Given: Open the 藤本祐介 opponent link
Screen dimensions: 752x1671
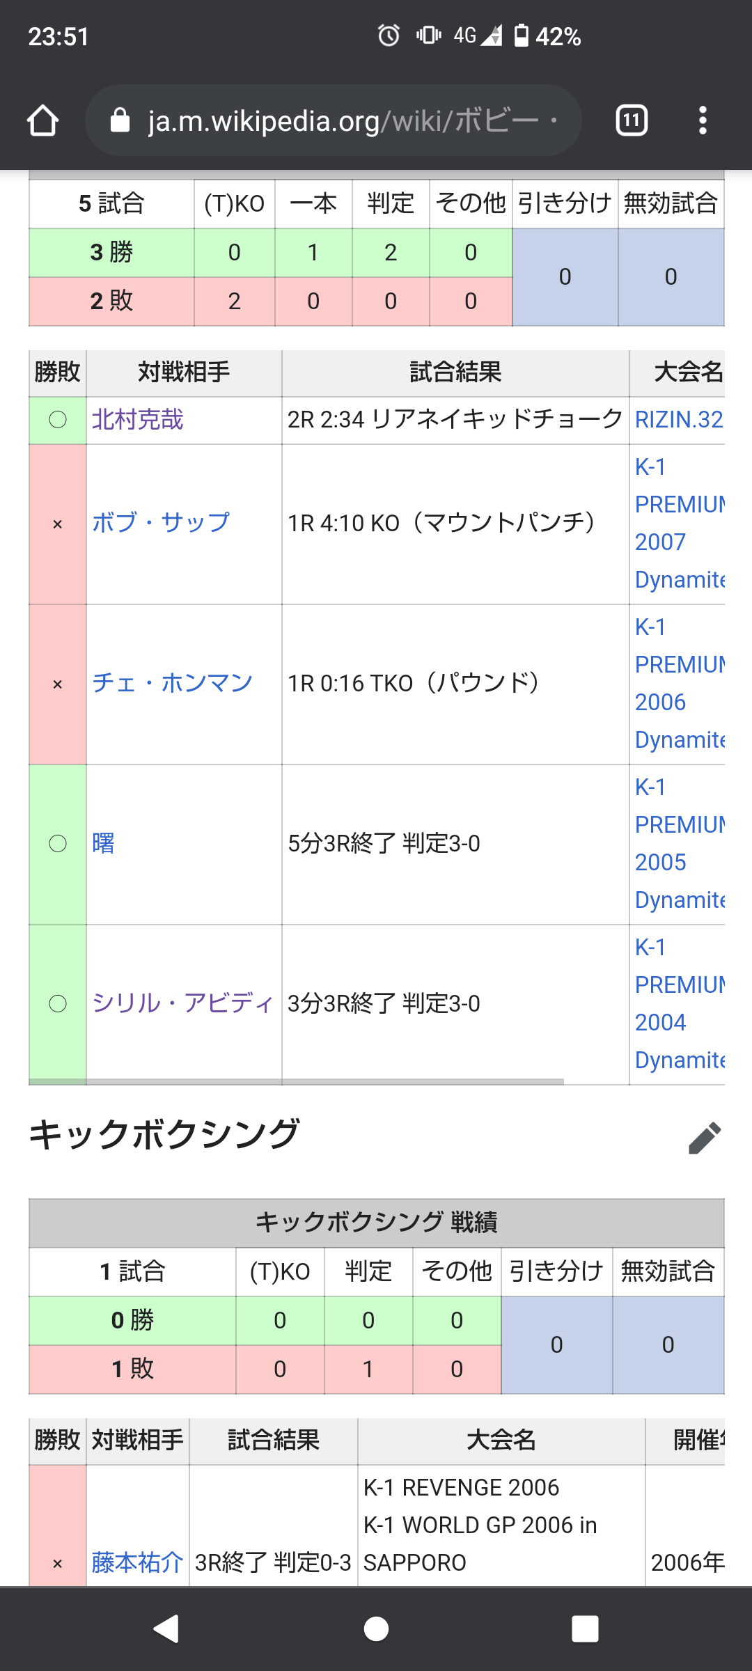Looking at the screenshot, I should pos(137,1562).
